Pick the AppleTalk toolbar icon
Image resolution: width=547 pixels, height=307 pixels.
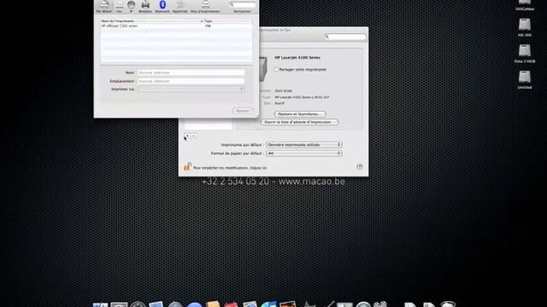pyautogui.click(x=180, y=6)
